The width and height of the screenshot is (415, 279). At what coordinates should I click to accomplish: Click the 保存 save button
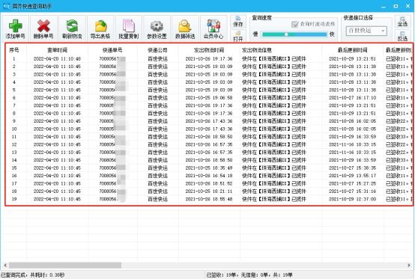tap(238, 22)
